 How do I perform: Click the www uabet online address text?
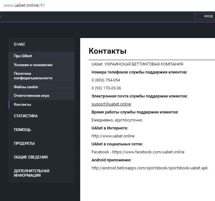click(x=24, y=5)
